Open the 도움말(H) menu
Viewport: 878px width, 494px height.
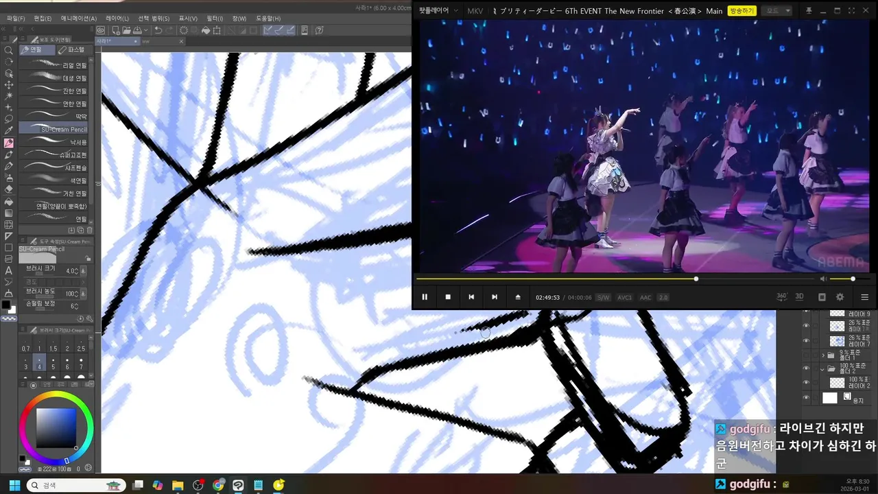point(268,19)
